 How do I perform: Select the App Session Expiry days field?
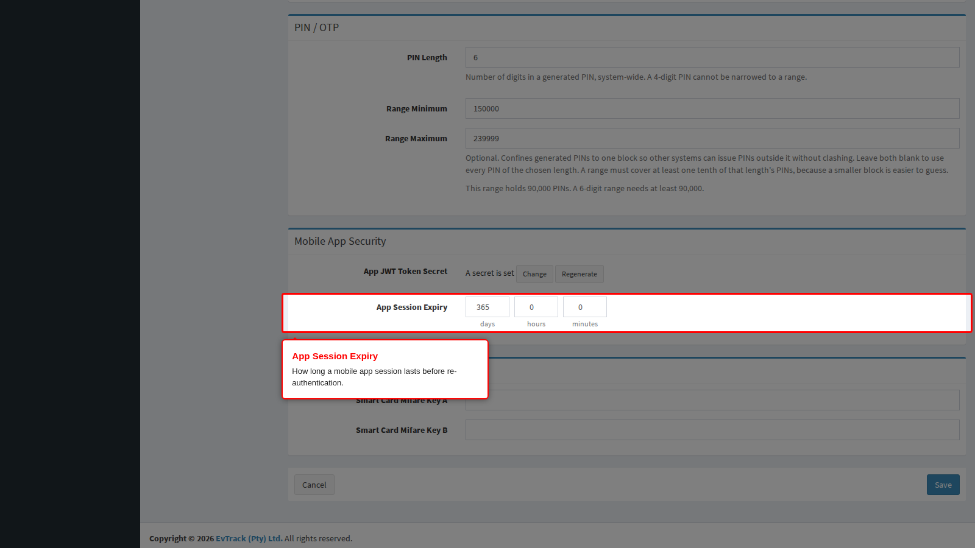(487, 307)
